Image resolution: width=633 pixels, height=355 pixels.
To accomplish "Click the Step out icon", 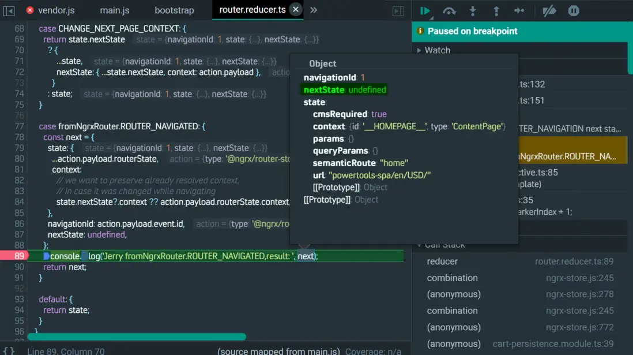I will pos(496,11).
